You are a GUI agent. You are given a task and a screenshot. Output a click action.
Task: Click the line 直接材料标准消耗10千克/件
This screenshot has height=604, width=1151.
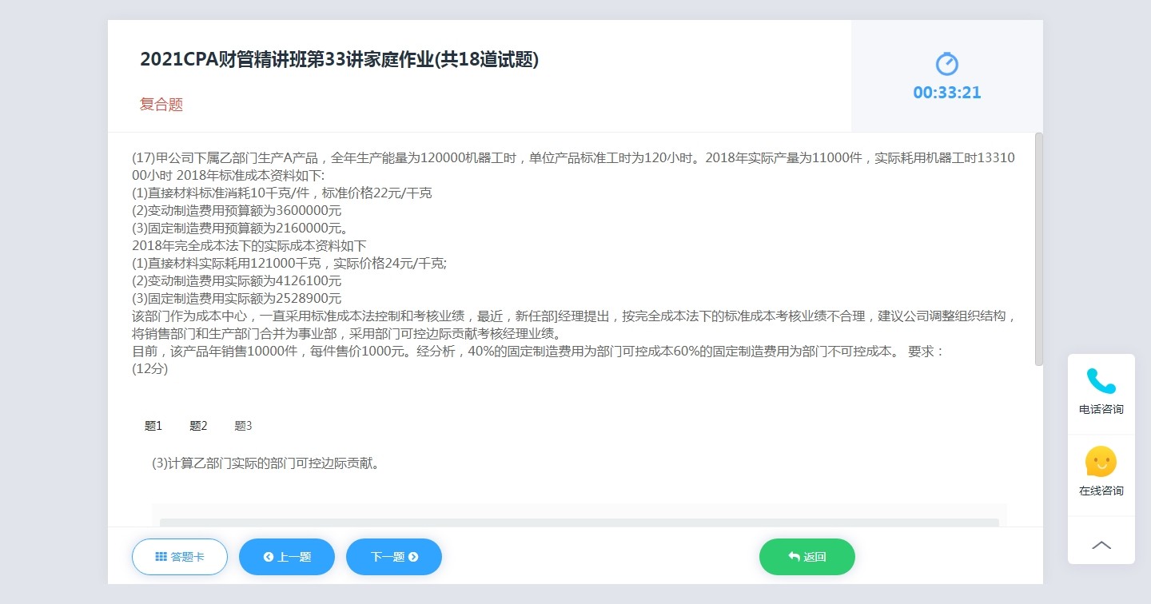click(x=282, y=193)
